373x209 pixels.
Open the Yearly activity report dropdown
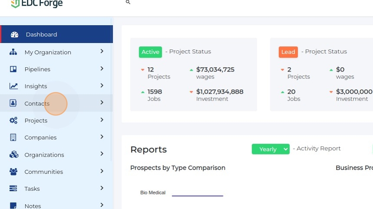271,149
